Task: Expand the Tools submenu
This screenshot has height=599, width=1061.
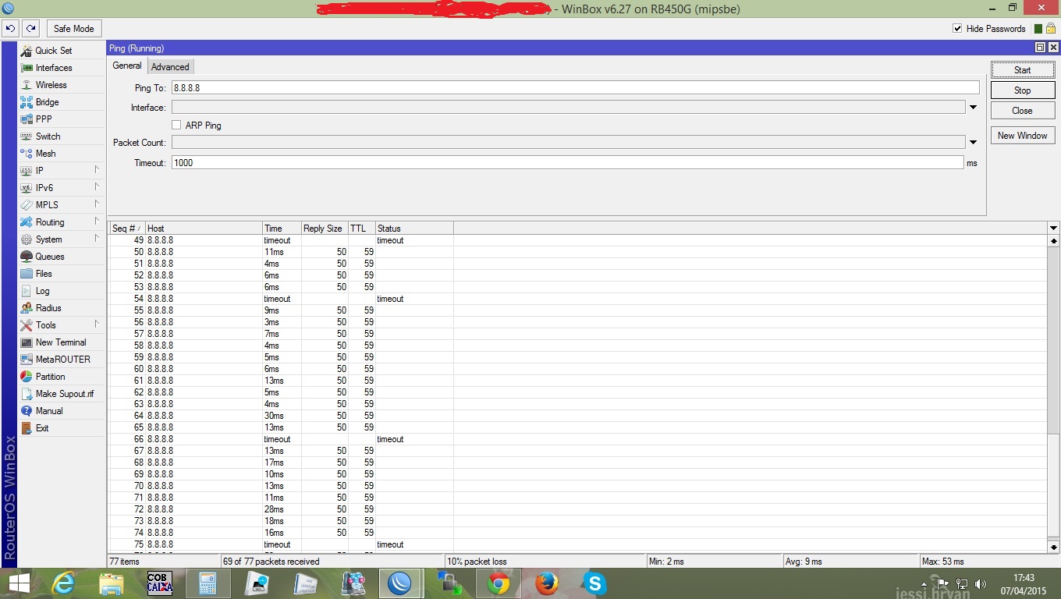Action: 61,325
